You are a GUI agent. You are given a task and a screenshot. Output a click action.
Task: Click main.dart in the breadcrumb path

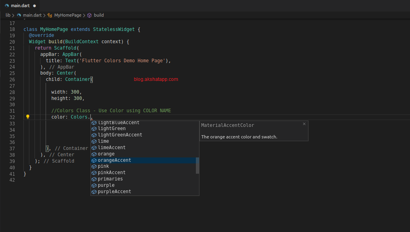click(33, 15)
